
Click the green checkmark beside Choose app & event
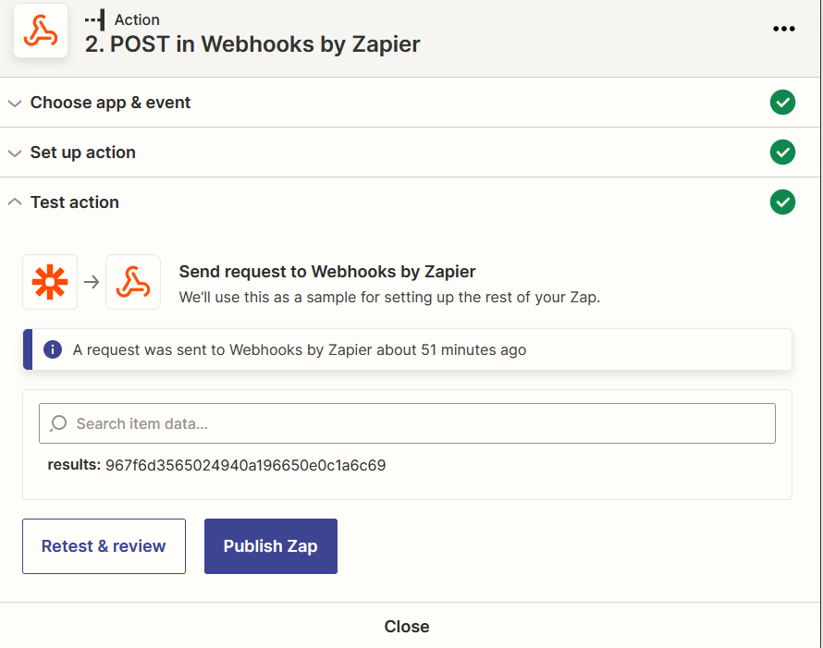coord(782,103)
